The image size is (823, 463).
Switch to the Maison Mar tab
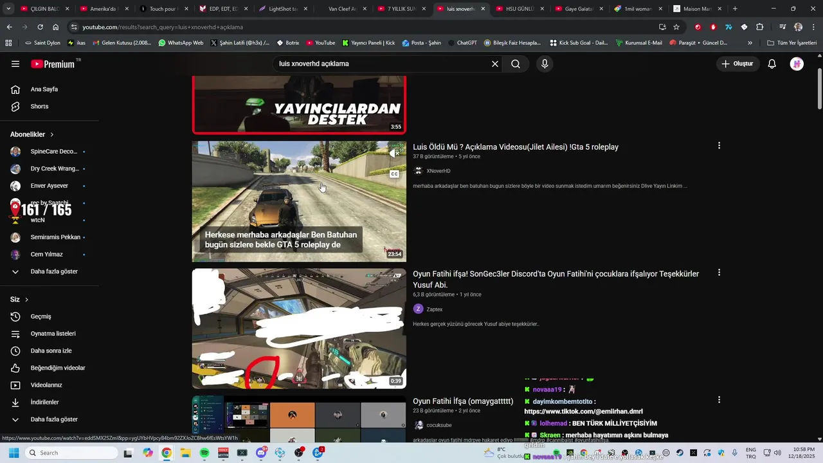(698, 9)
